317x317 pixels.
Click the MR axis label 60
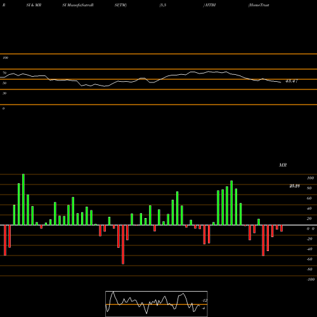(309, 198)
